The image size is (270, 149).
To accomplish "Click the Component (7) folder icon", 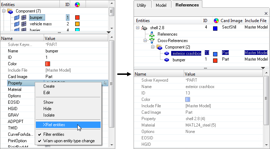I will coord(10,11).
